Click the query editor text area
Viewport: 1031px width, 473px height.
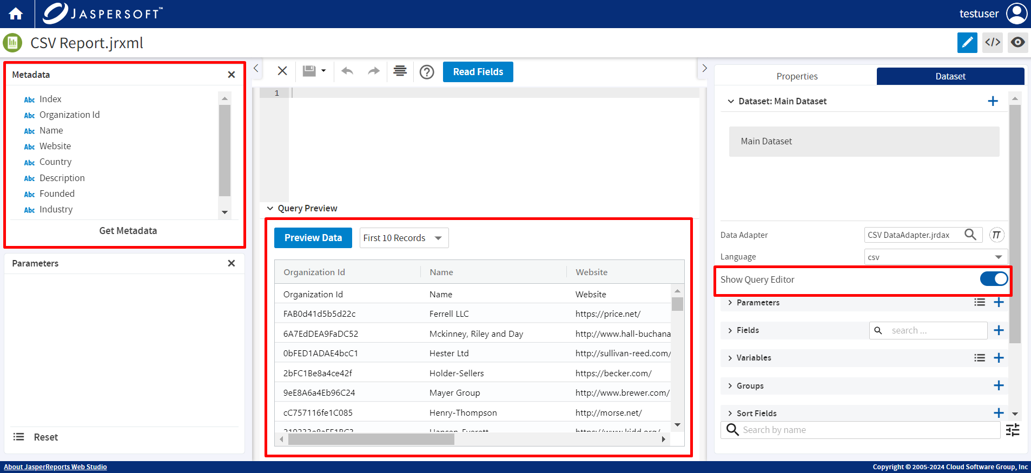pyautogui.click(x=494, y=144)
